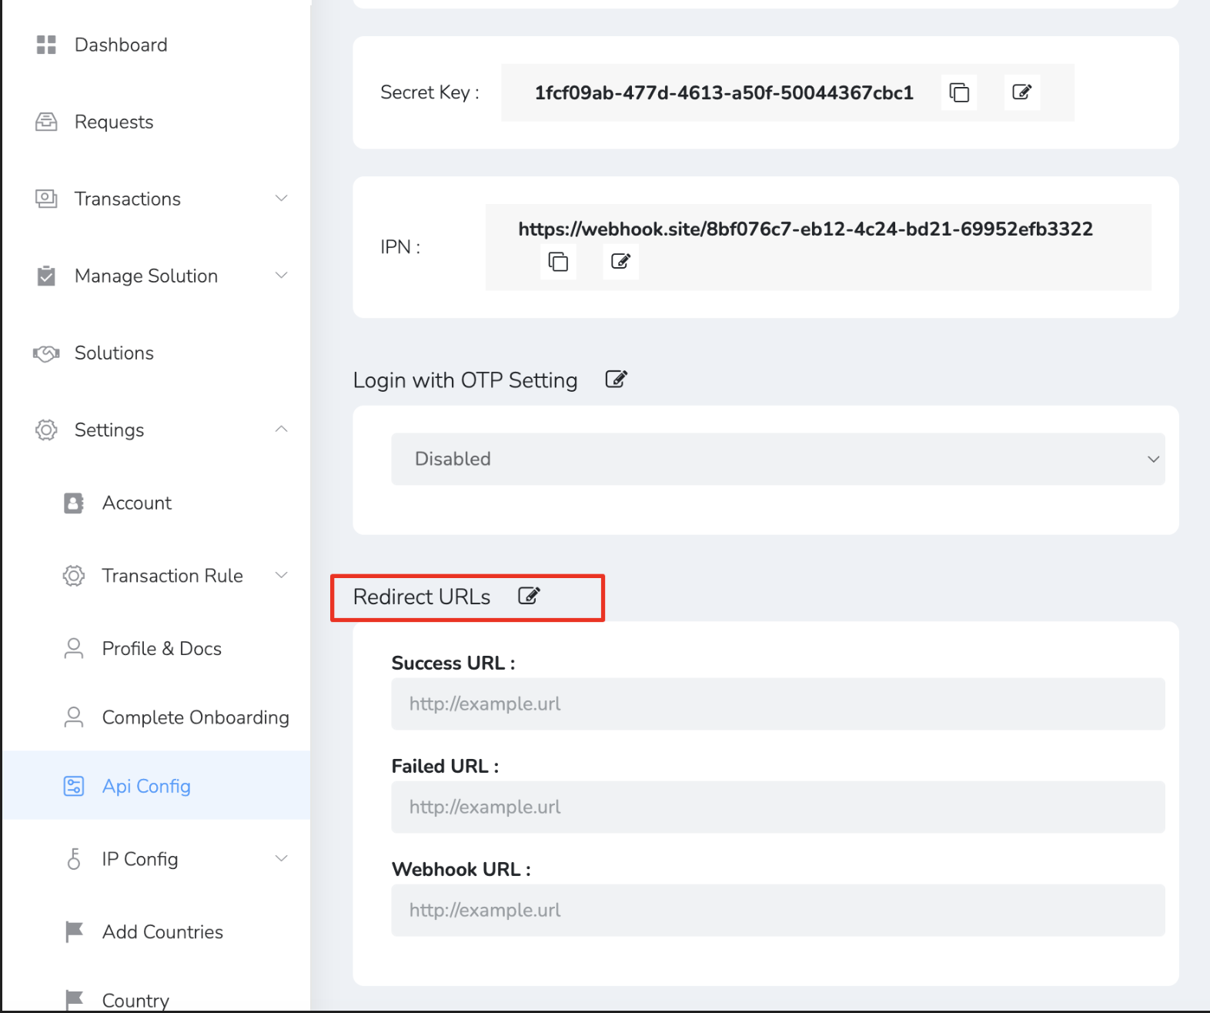1210x1013 pixels.
Task: Expand the Transaction Rule submenu
Action: coord(282,576)
